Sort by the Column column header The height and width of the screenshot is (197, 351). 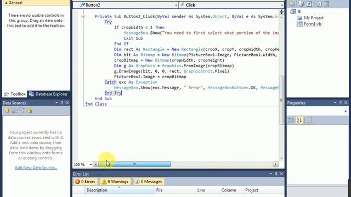(231, 190)
